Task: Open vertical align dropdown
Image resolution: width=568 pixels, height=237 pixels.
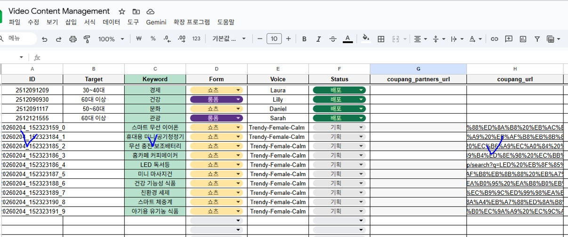Action: 438,39
